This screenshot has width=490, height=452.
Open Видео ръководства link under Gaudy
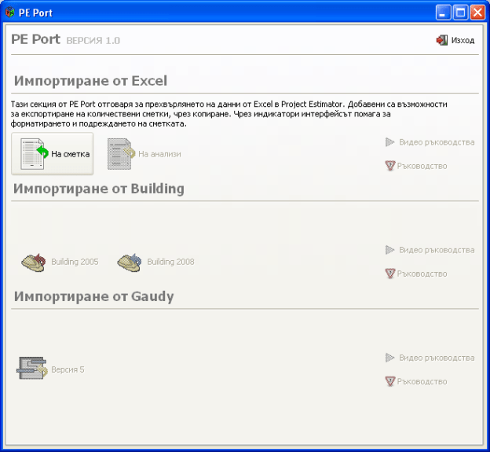click(x=436, y=358)
